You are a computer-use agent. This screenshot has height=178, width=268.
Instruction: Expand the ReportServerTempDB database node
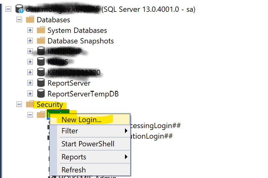(30, 94)
